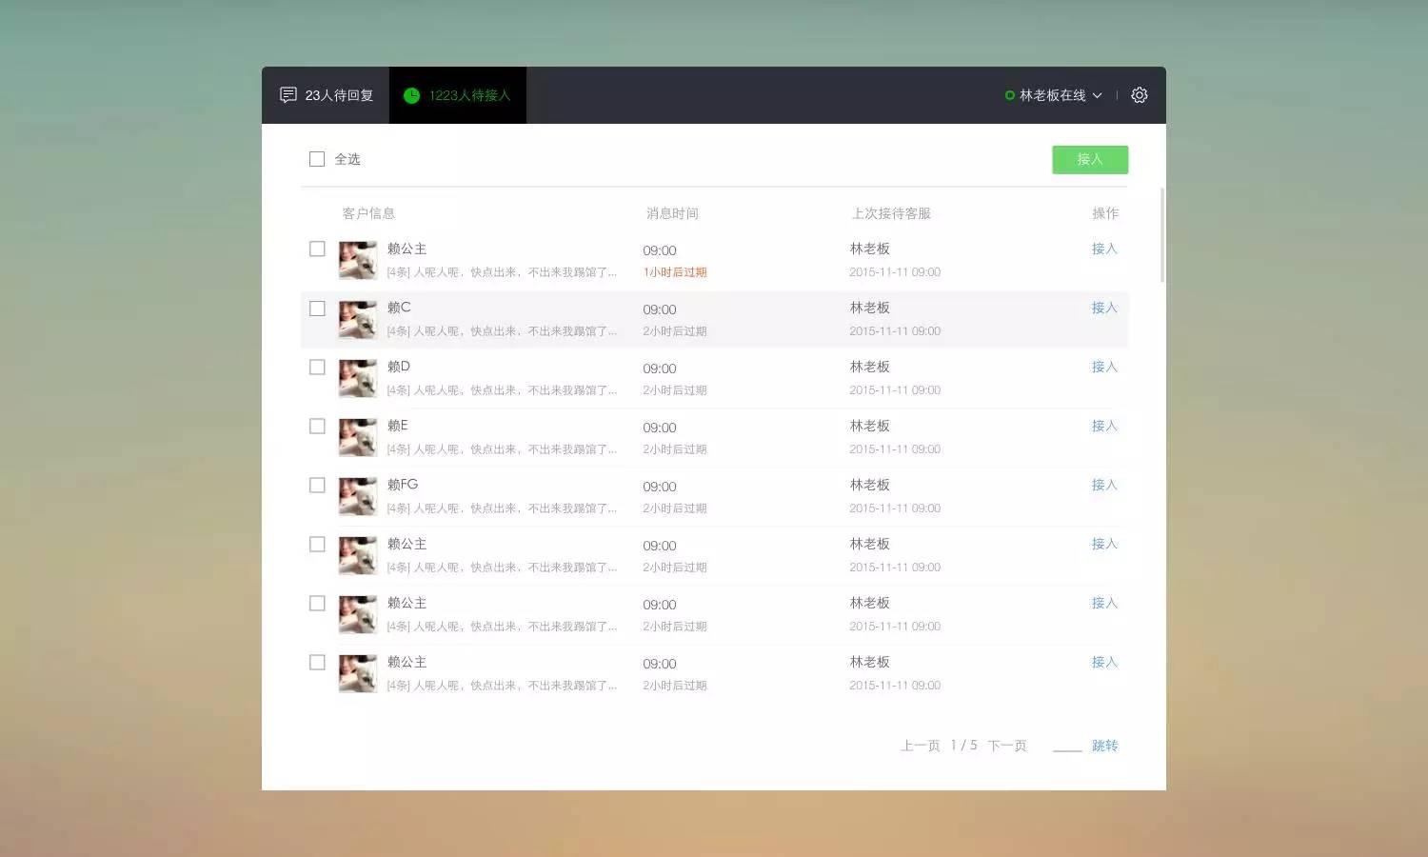Open avatar thumbnail of customer 赖FG
Image resolution: width=1428 pixels, height=857 pixels.
click(358, 497)
